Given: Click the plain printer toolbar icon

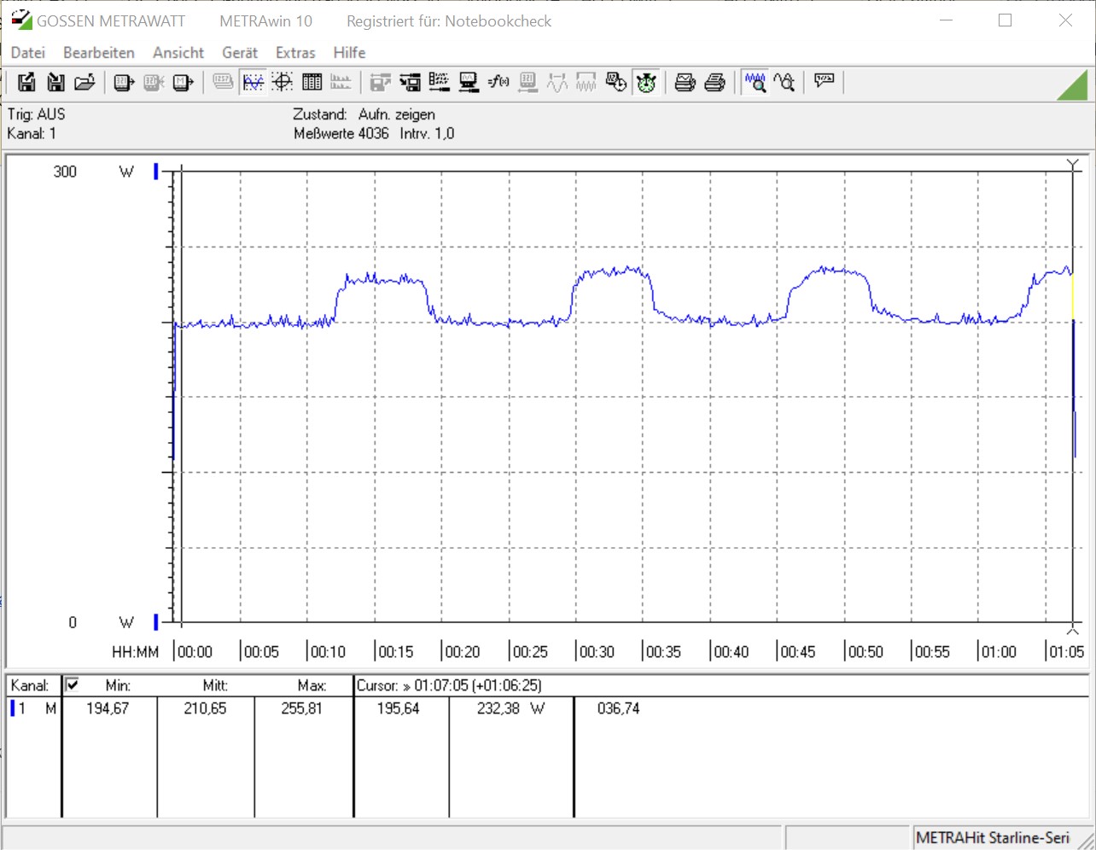Looking at the screenshot, I should [x=715, y=82].
